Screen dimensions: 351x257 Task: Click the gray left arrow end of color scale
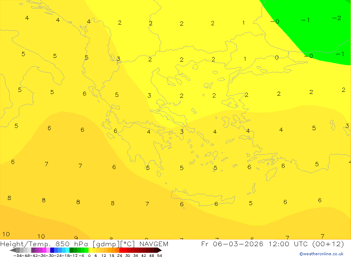[x=13, y=250]
